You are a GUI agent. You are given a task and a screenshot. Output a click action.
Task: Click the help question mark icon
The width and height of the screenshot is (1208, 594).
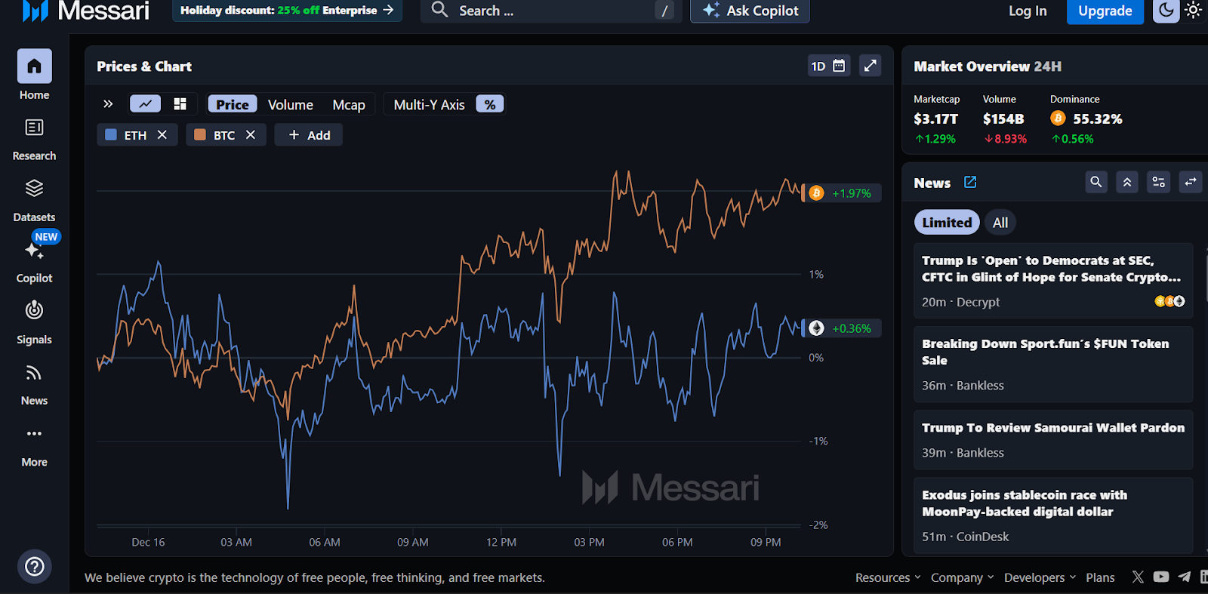click(34, 567)
